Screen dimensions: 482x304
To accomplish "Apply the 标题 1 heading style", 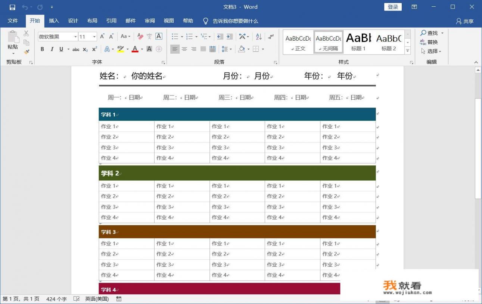I will 358,42.
